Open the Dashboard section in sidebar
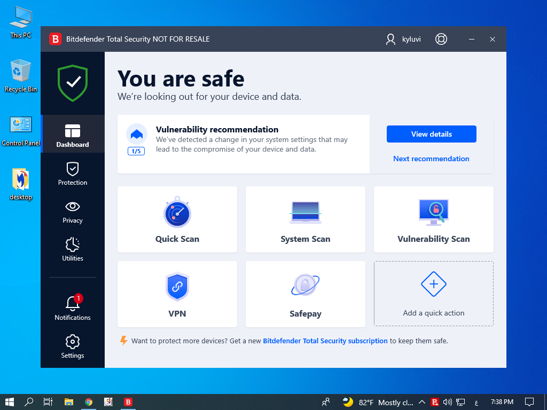Viewport: 547px width, 410px height. coord(73,135)
